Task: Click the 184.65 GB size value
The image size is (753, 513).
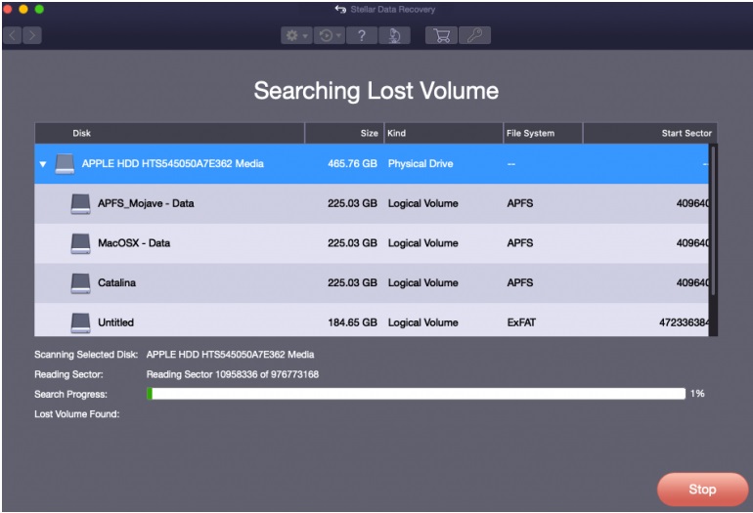Action: [x=352, y=322]
